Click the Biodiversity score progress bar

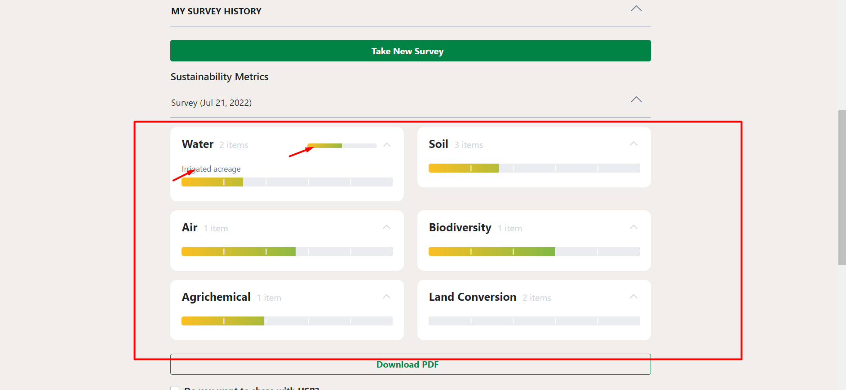pos(534,251)
